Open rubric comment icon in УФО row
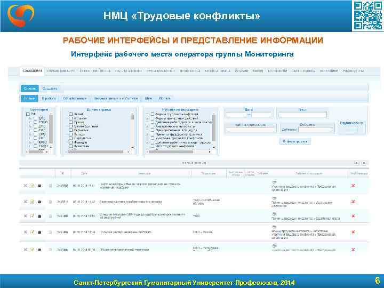The height and width of the screenshot is (288, 384). coord(274,214)
